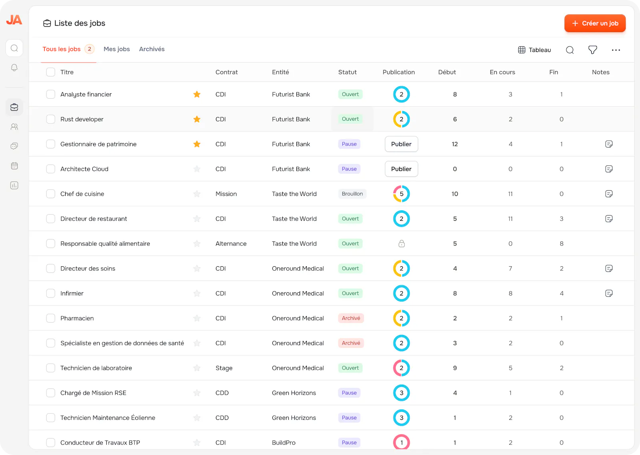
Task: Open Pause status for Conducteur de Travaux BTP
Action: click(x=349, y=443)
